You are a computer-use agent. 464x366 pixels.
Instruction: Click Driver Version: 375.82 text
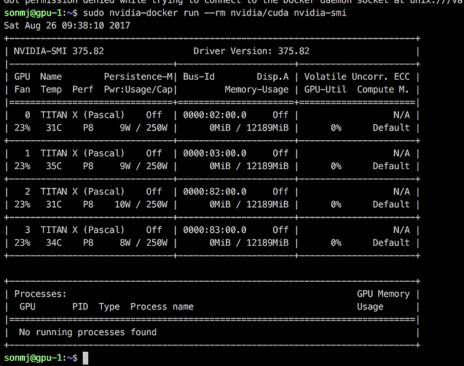pos(251,51)
